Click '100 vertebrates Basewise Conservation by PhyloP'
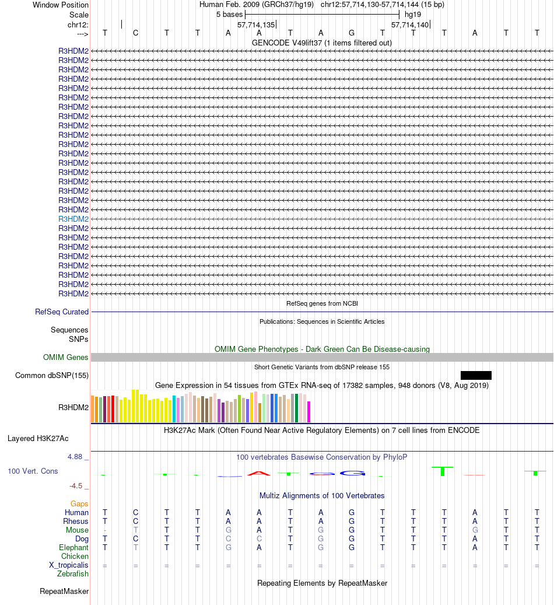 [x=322, y=457]
